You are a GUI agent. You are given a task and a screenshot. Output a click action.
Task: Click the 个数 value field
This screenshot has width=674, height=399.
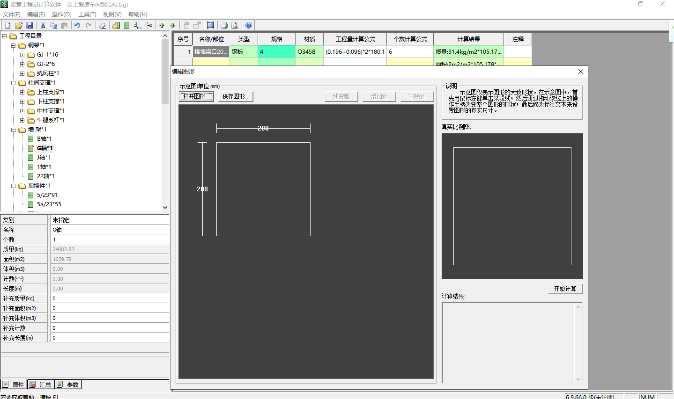[110, 239]
